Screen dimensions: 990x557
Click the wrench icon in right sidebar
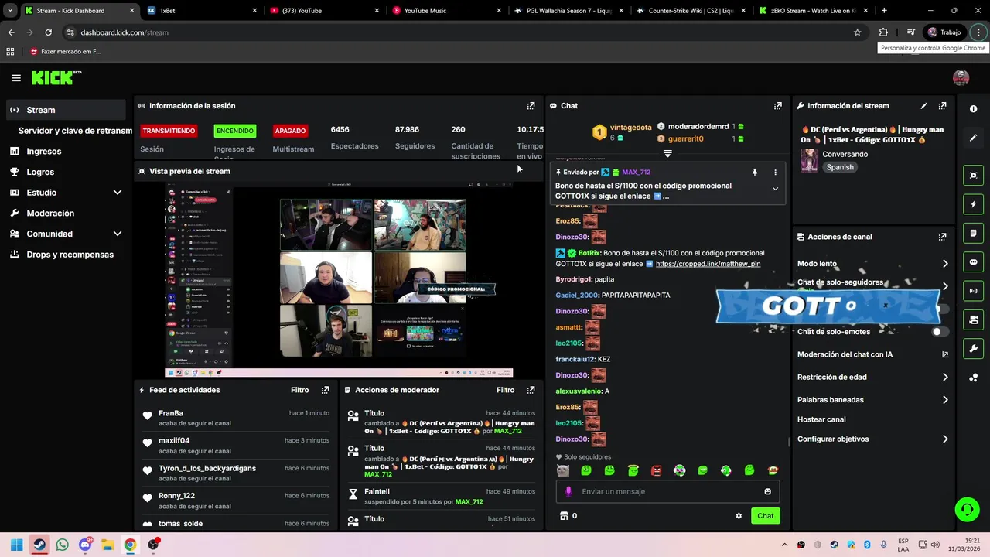tap(973, 349)
